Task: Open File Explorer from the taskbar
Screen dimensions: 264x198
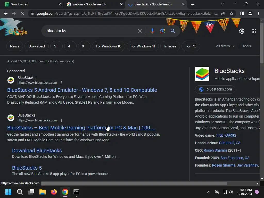Action: [43, 192]
